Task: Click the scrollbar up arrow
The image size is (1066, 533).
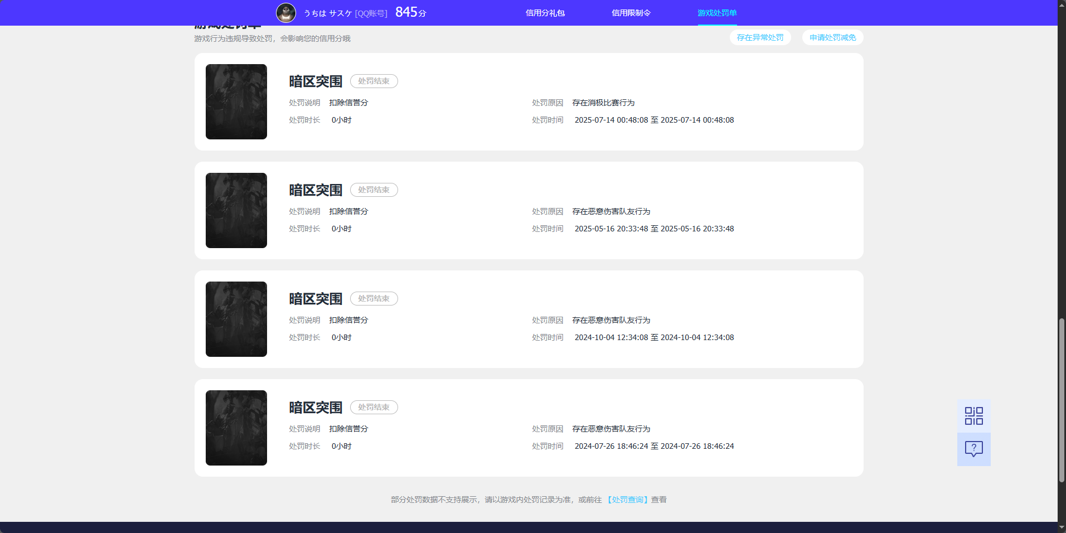Action: (1062, 4)
